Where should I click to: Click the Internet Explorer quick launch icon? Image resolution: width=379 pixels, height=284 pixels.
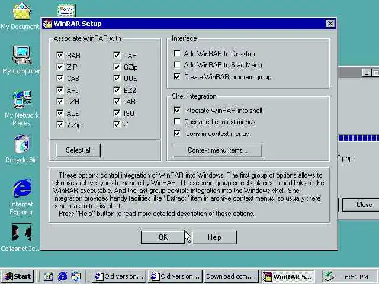pos(62,276)
